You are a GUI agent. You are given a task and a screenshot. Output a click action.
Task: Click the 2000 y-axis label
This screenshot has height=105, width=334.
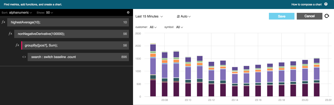click(x=138, y=46)
